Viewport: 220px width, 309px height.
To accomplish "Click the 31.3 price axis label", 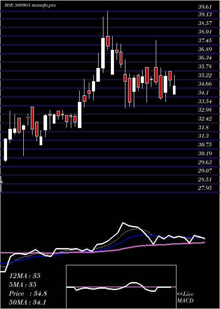I will coord(203,136).
